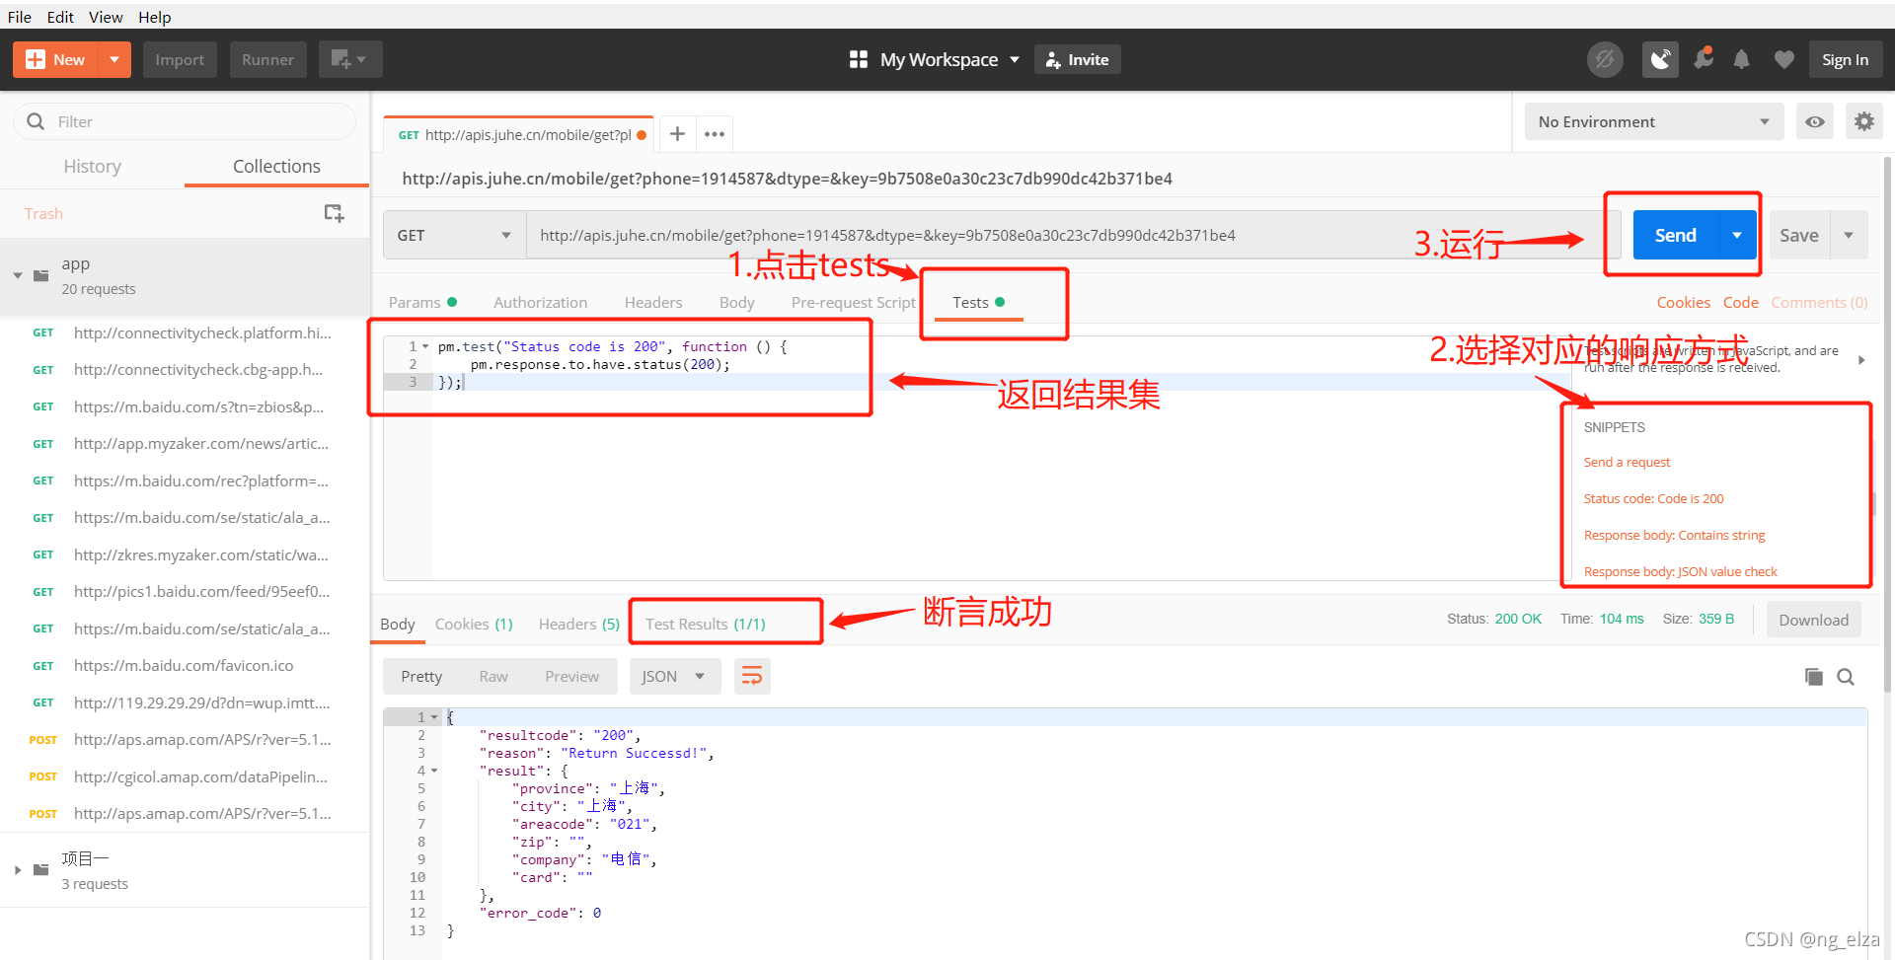Screen dimensions: 1895x960
Task: Click the sync-off status icon
Action: [1605, 59]
